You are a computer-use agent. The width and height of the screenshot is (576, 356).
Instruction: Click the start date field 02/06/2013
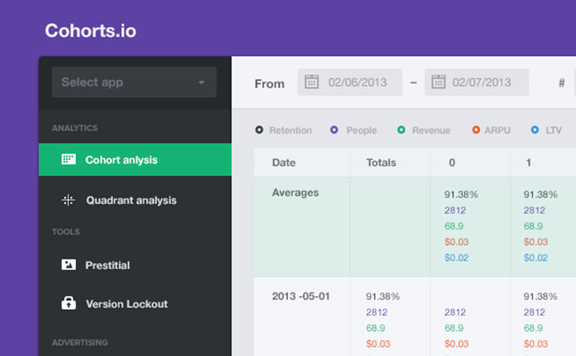pyautogui.click(x=350, y=83)
